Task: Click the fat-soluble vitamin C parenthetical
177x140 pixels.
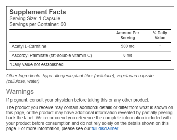Action: coord(71,55)
